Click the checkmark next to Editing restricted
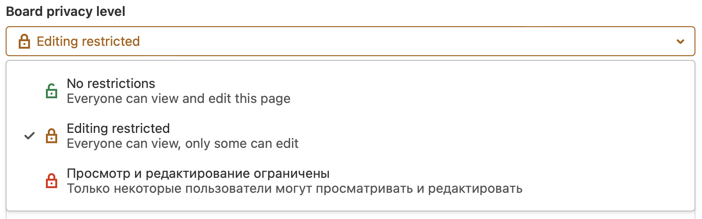 click(x=29, y=136)
